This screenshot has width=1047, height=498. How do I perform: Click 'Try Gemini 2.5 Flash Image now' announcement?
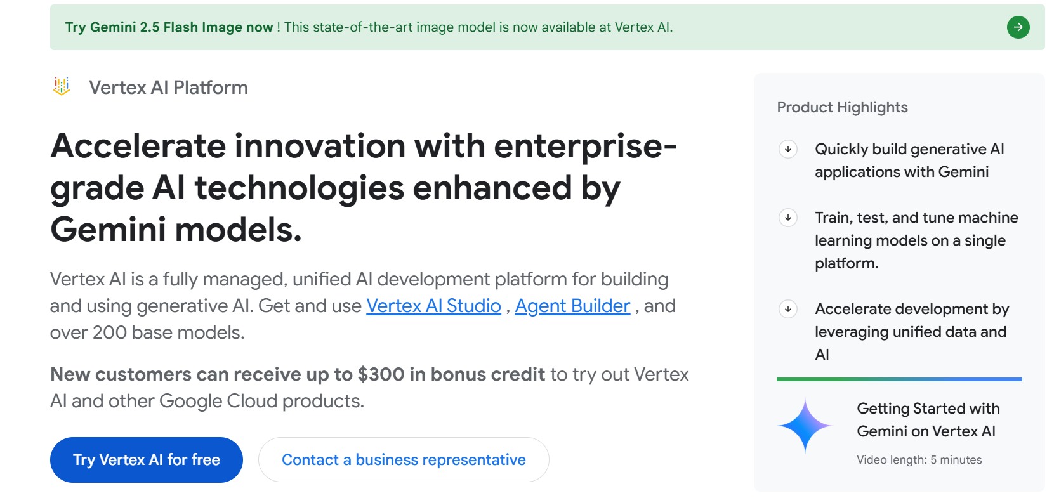[x=169, y=27]
